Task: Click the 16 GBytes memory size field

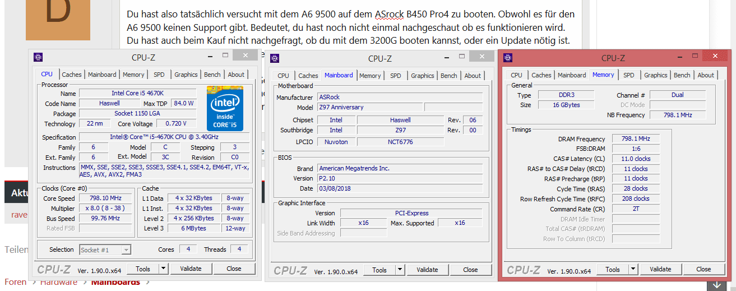Action: [566, 105]
